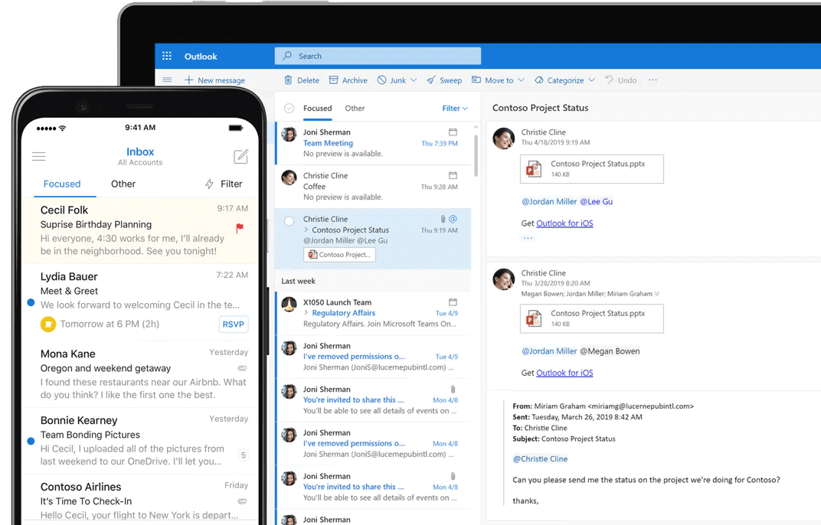Tap the compose new email icon on phone
Screen dimensions: 821x525
pos(240,157)
